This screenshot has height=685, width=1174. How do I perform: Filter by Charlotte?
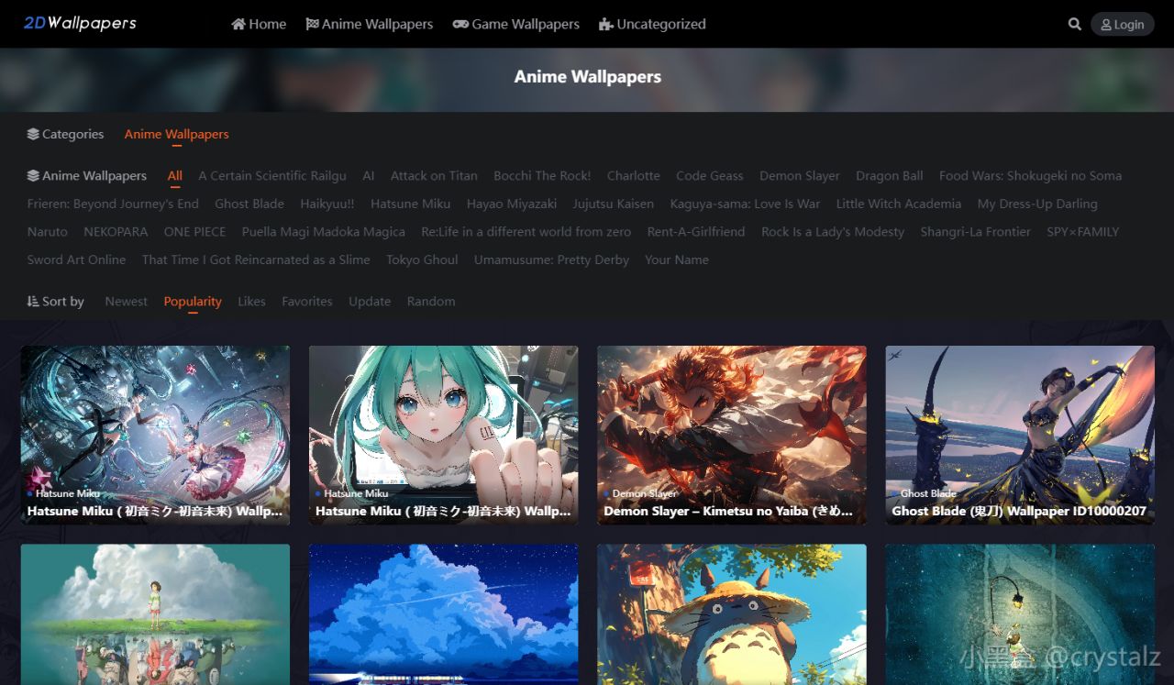pyautogui.click(x=634, y=176)
